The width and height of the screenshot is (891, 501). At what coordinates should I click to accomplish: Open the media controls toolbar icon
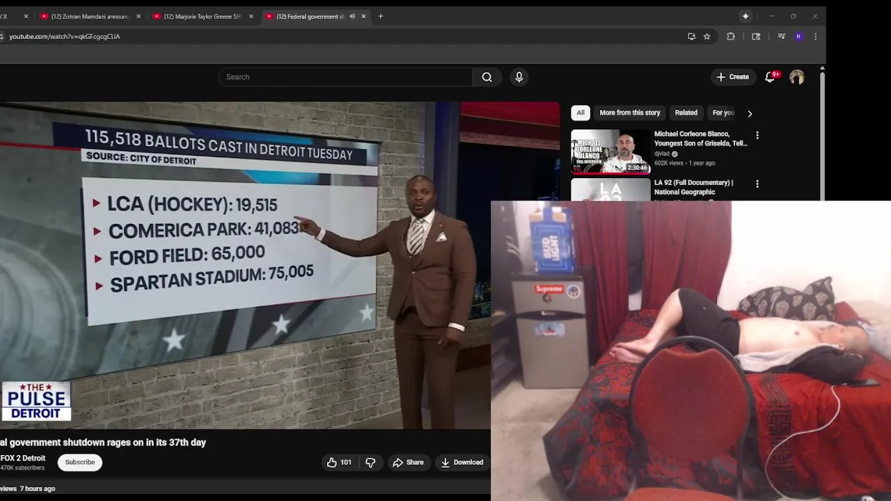(x=781, y=36)
